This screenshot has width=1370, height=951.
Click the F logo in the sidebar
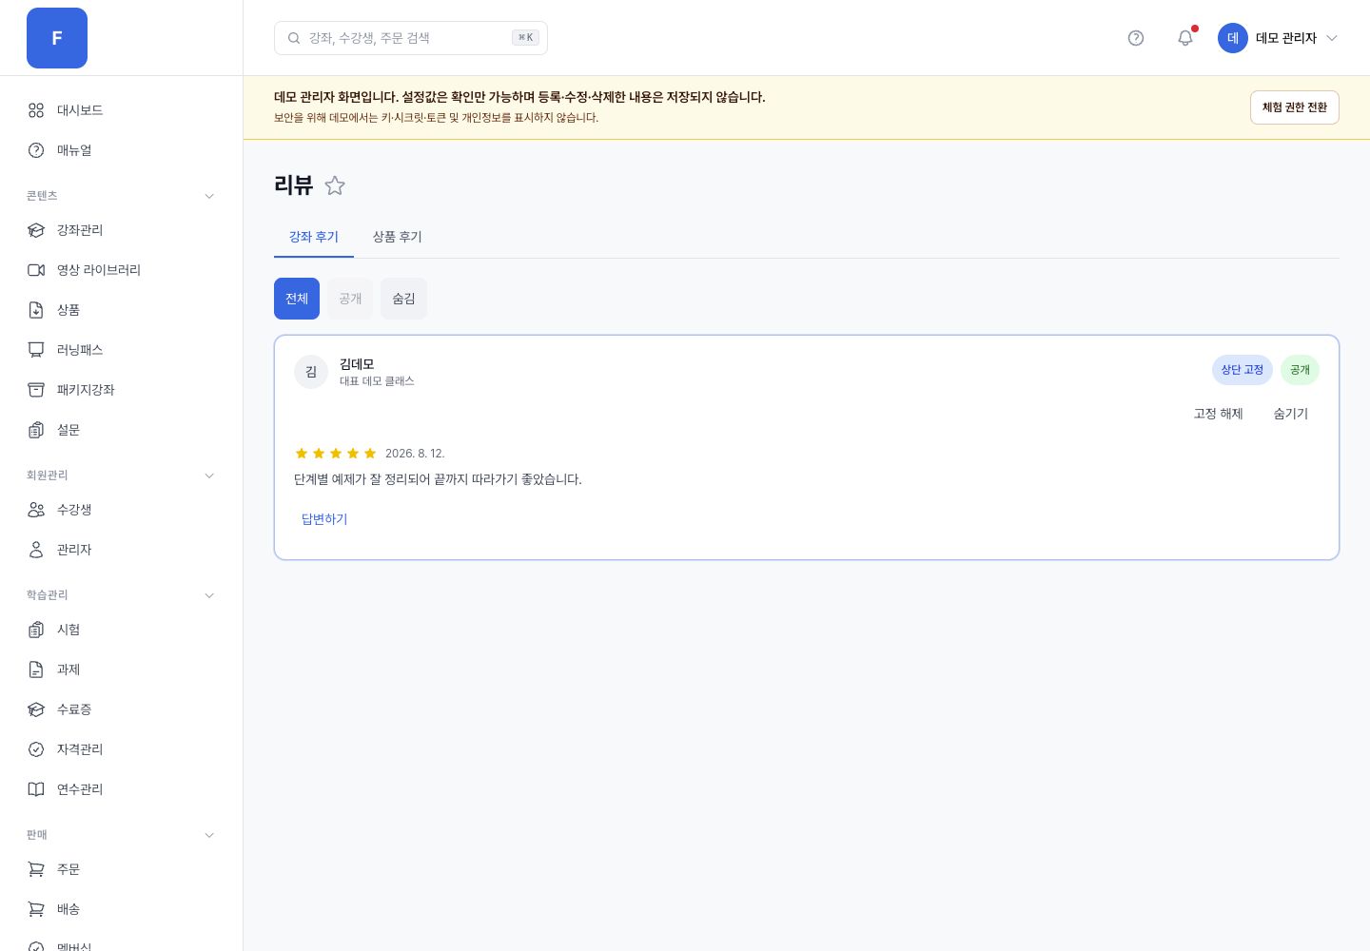tap(57, 38)
